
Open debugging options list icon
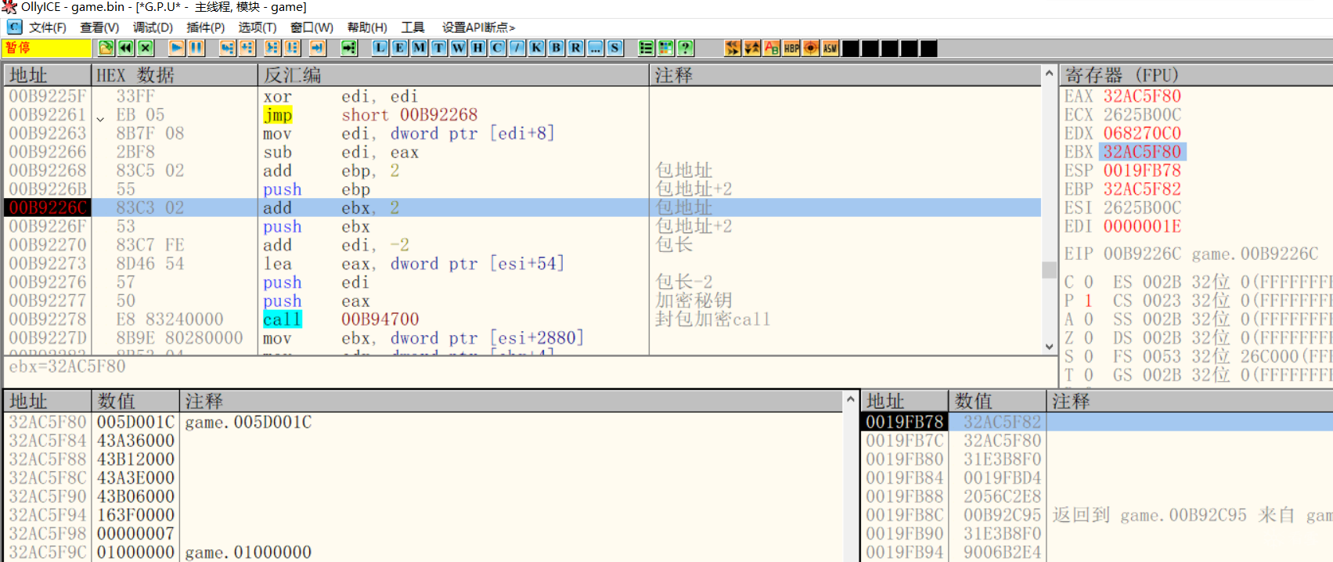tap(647, 48)
